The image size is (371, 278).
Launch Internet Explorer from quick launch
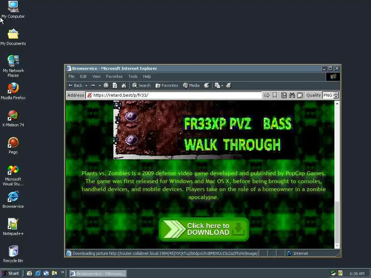point(38,274)
